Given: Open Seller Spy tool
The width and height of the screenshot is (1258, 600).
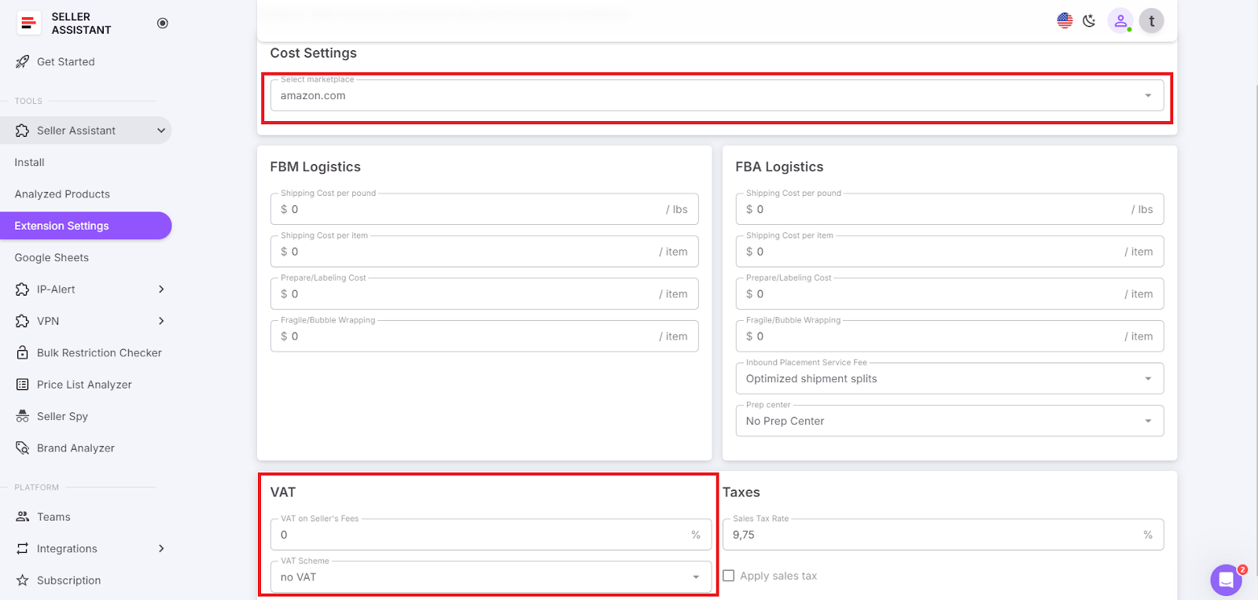Looking at the screenshot, I should (x=62, y=416).
